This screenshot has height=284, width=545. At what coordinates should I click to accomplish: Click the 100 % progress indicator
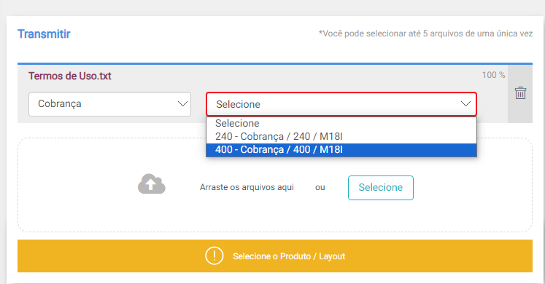pos(493,75)
